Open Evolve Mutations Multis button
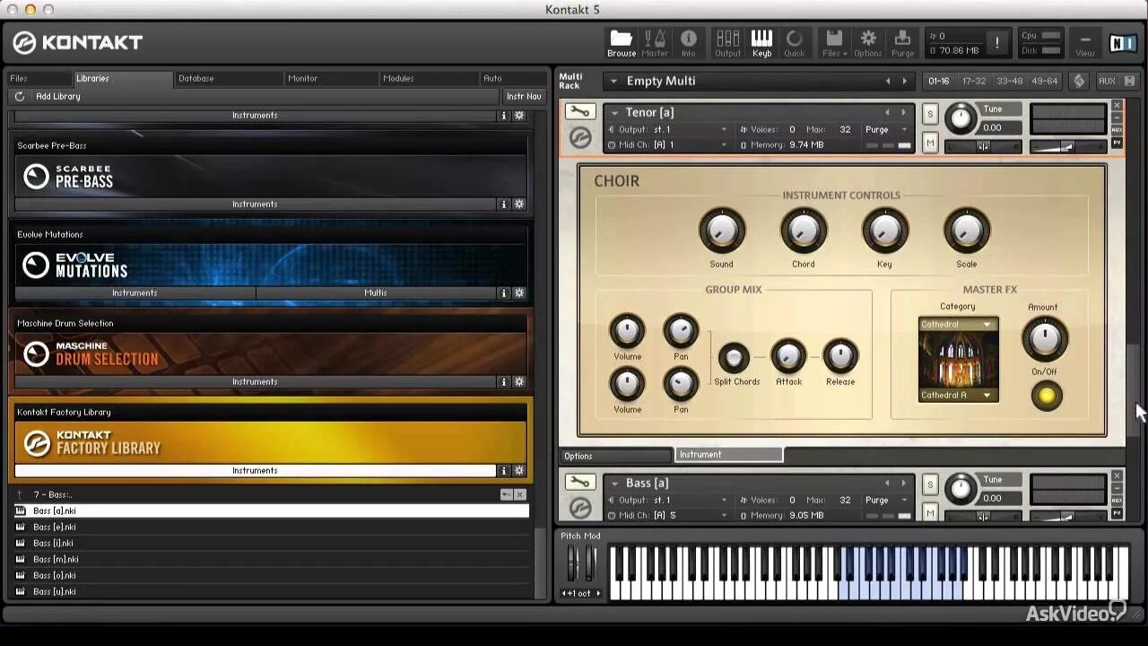Viewport: 1148px width, 646px height. click(376, 292)
